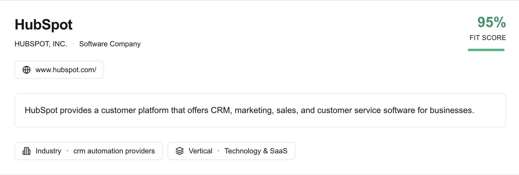
Task: Click the dot separator after HUBSPOT, INC.
Action: (73, 44)
